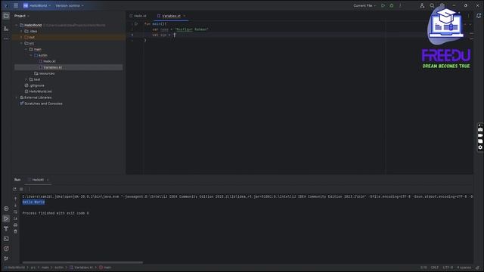
Task: Open the main hamburger menu
Action: [x=16, y=5]
